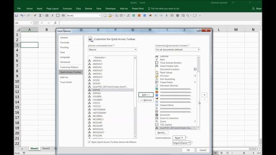Click the green square macro icon in toolbar
This screenshot has height=155, width=276.
134,15
